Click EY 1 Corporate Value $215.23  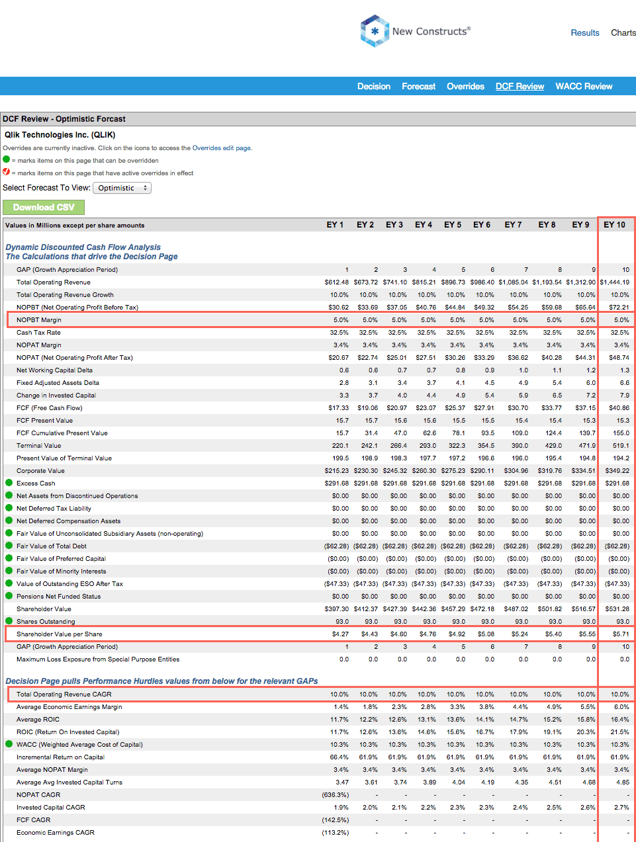coord(337,471)
